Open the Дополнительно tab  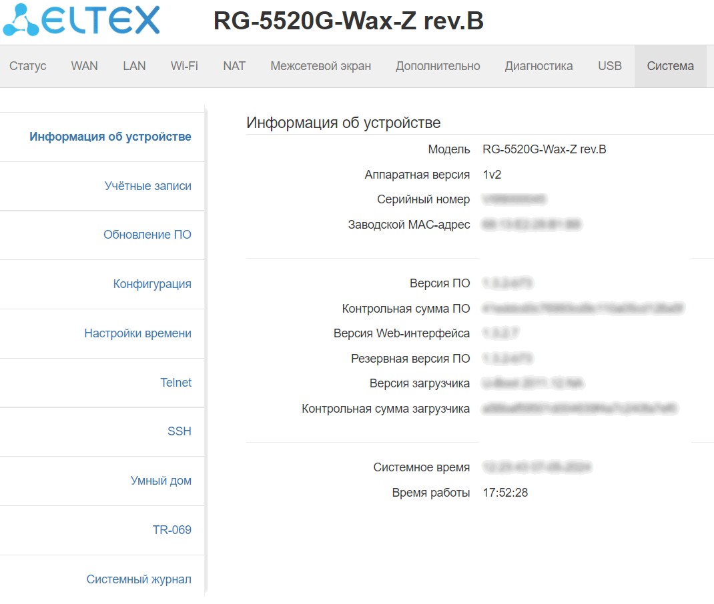click(x=438, y=66)
